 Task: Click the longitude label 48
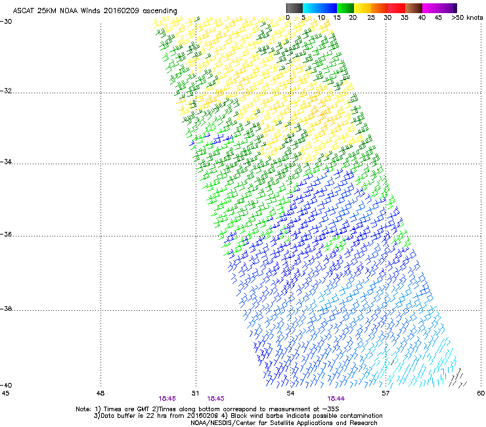coord(100,393)
